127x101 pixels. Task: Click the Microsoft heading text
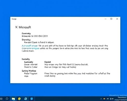point(25,27)
